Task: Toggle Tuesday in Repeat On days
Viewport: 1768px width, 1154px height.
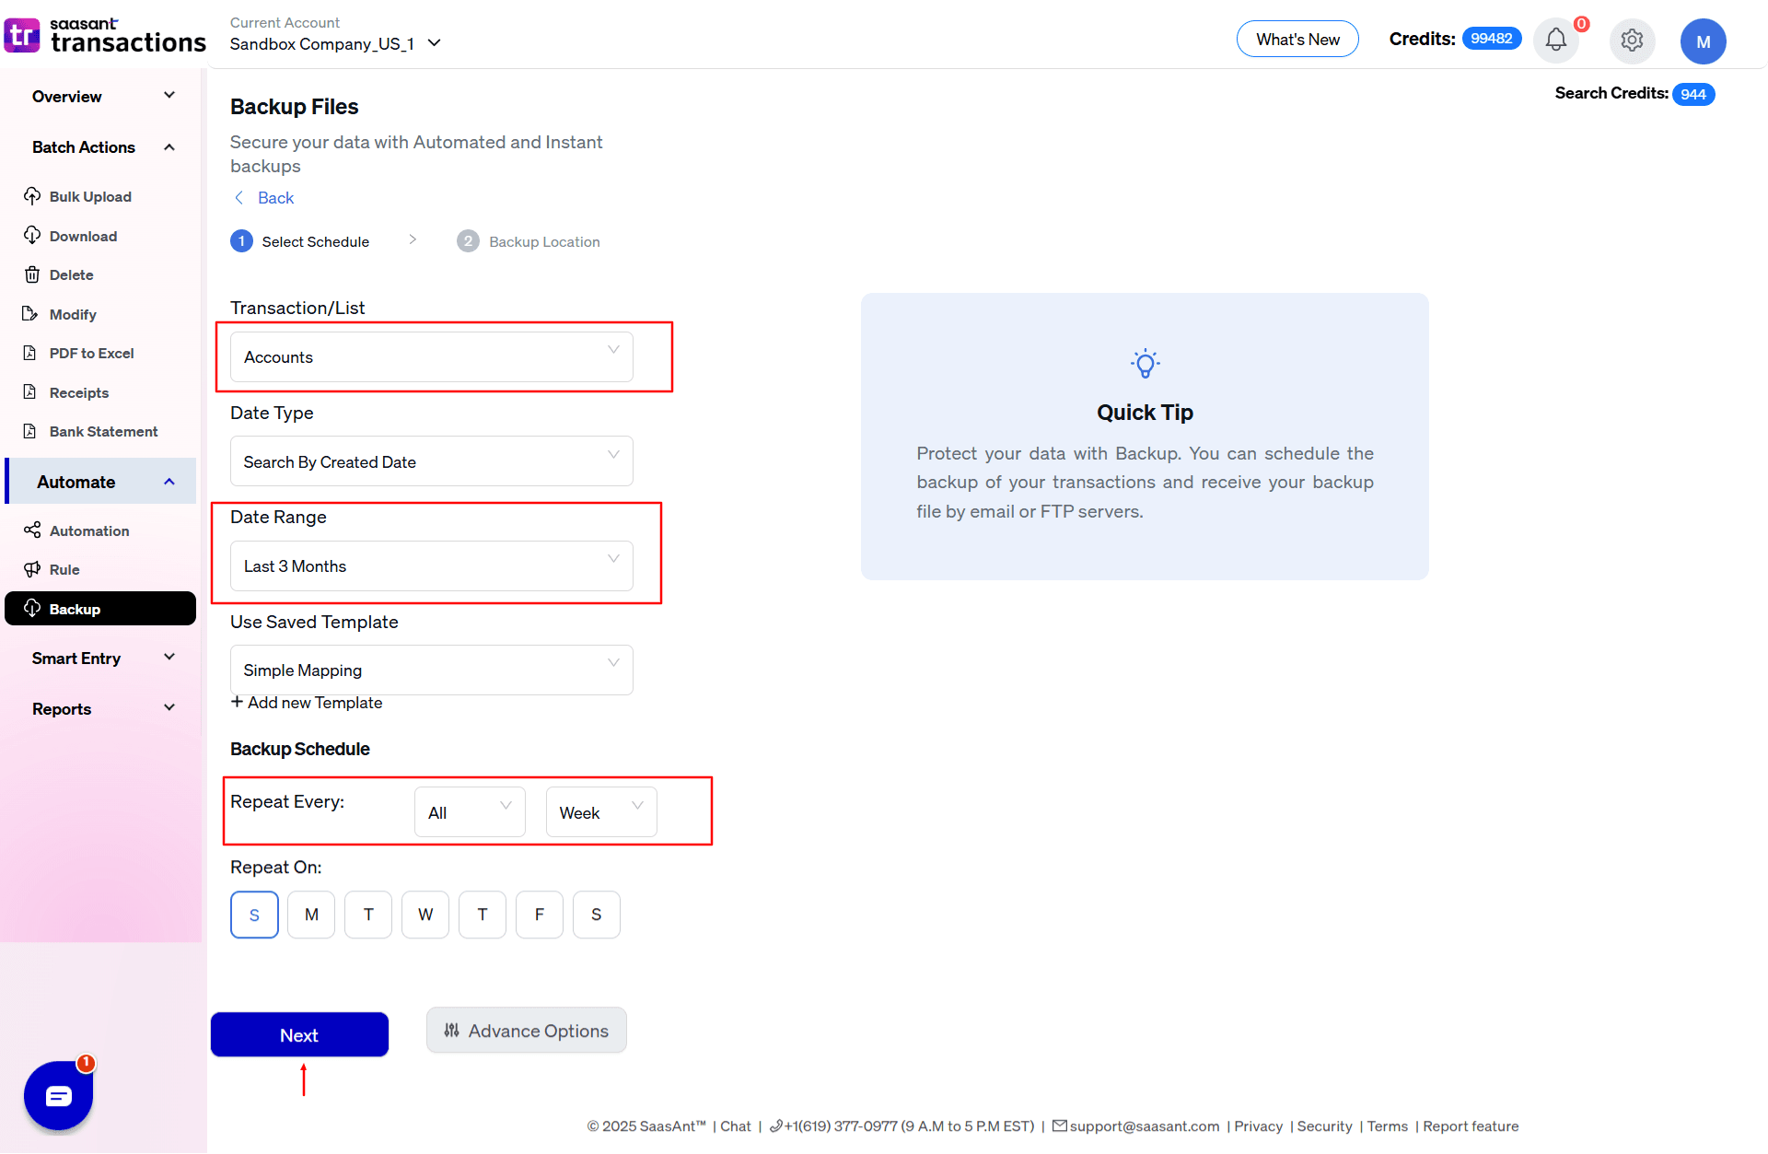Action: pyautogui.click(x=368, y=915)
